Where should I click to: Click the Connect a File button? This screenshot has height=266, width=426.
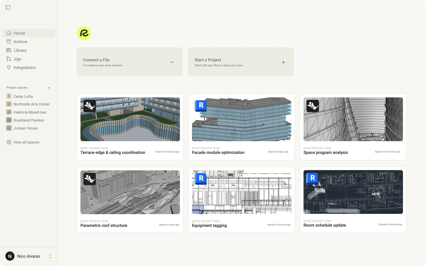(129, 62)
